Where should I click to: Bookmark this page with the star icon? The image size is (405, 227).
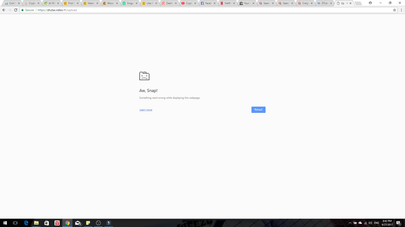(394, 10)
